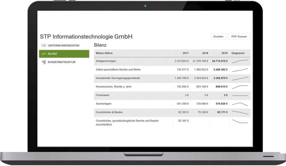Click the 24.713.572 € value

(x=220, y=61)
